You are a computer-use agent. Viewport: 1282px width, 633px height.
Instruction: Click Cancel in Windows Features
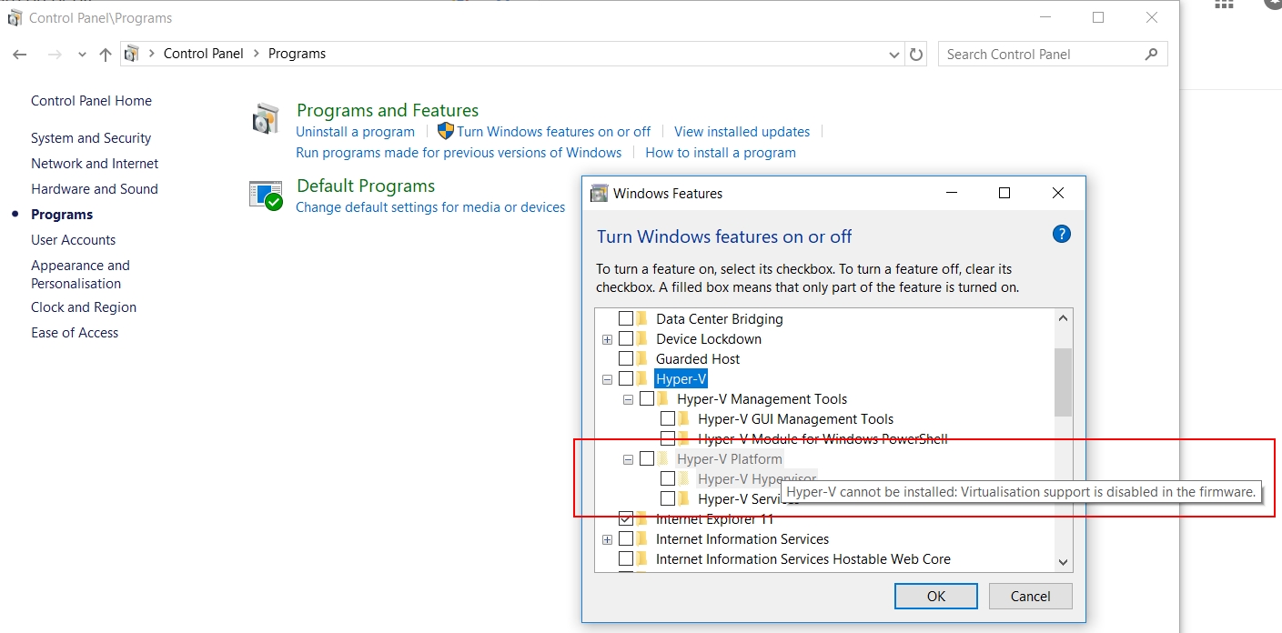click(x=1031, y=597)
